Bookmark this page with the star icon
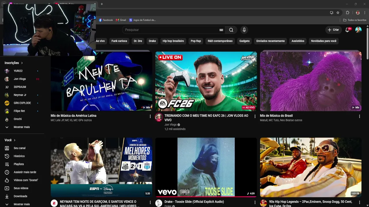Viewport: 369px width, 207px height. (338, 13)
